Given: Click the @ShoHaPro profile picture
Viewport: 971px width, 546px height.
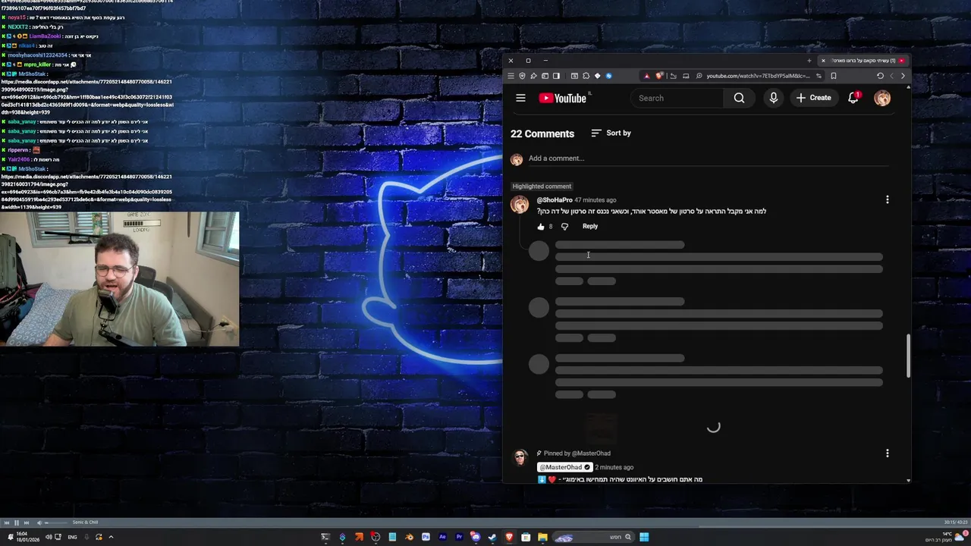Looking at the screenshot, I should tap(520, 205).
